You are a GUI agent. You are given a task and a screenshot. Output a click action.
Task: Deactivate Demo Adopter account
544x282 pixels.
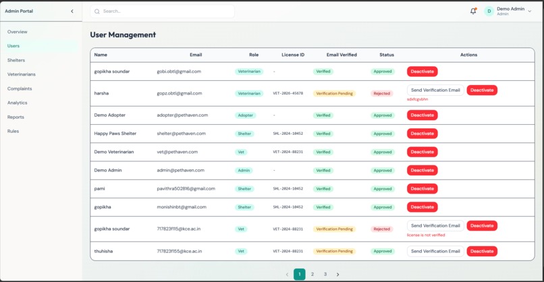[423, 115]
